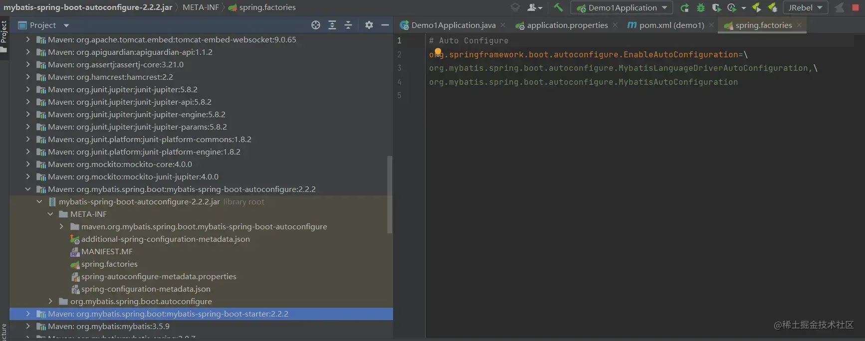
Task: Click the code-with-me layers icon in the toolbar
Action: tap(515, 7)
